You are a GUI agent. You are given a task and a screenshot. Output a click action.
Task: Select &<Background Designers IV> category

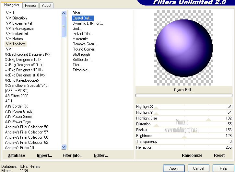pos(28,54)
